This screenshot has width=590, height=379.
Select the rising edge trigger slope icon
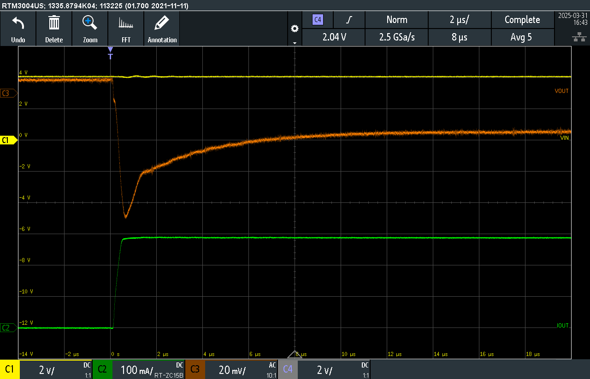pos(349,20)
